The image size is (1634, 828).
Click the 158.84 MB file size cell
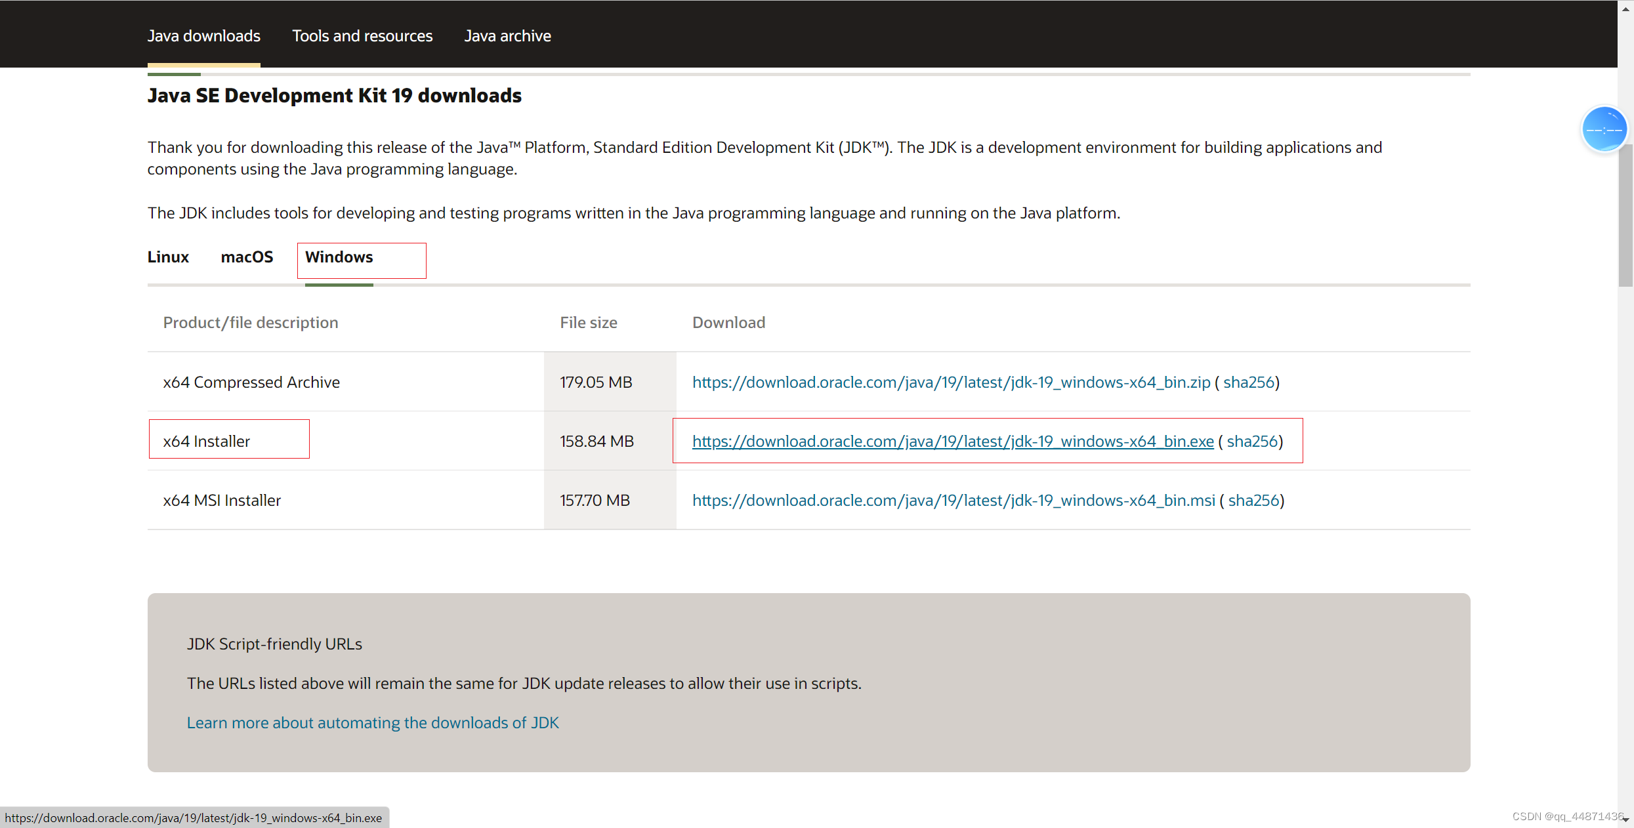point(597,442)
